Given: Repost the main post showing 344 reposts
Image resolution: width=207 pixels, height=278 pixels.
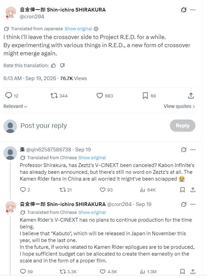Looking at the screenshot, I should 59,96.
